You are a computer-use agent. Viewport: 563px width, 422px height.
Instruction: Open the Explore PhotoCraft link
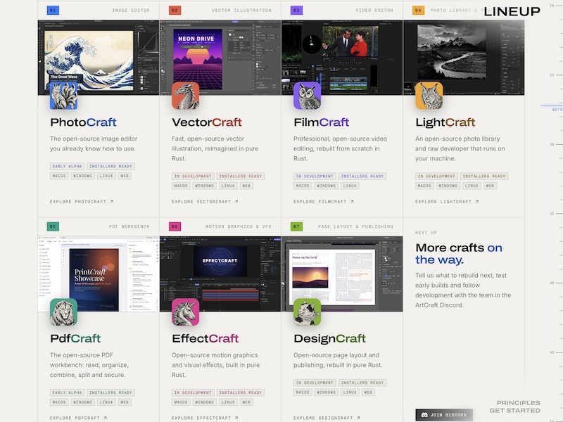point(82,202)
